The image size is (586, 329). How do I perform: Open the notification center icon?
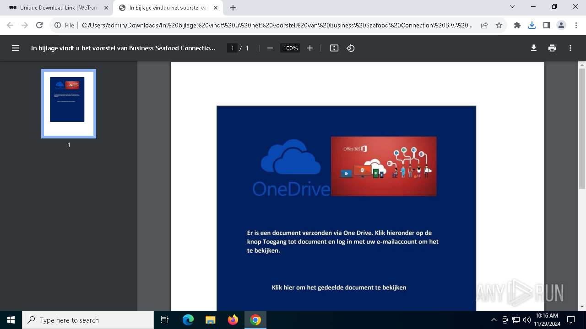[x=571, y=320]
